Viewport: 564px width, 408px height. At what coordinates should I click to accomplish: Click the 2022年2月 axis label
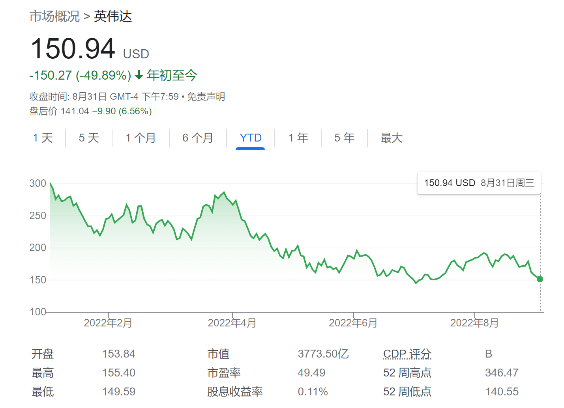pos(108,323)
